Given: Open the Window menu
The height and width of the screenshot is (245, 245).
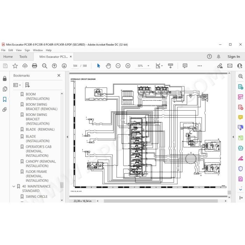Looking at the screenshot, I should pyautogui.click(x=38, y=50).
